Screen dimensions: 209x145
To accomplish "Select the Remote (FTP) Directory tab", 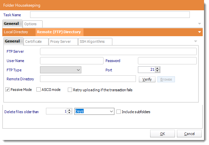I will coord(59,32).
